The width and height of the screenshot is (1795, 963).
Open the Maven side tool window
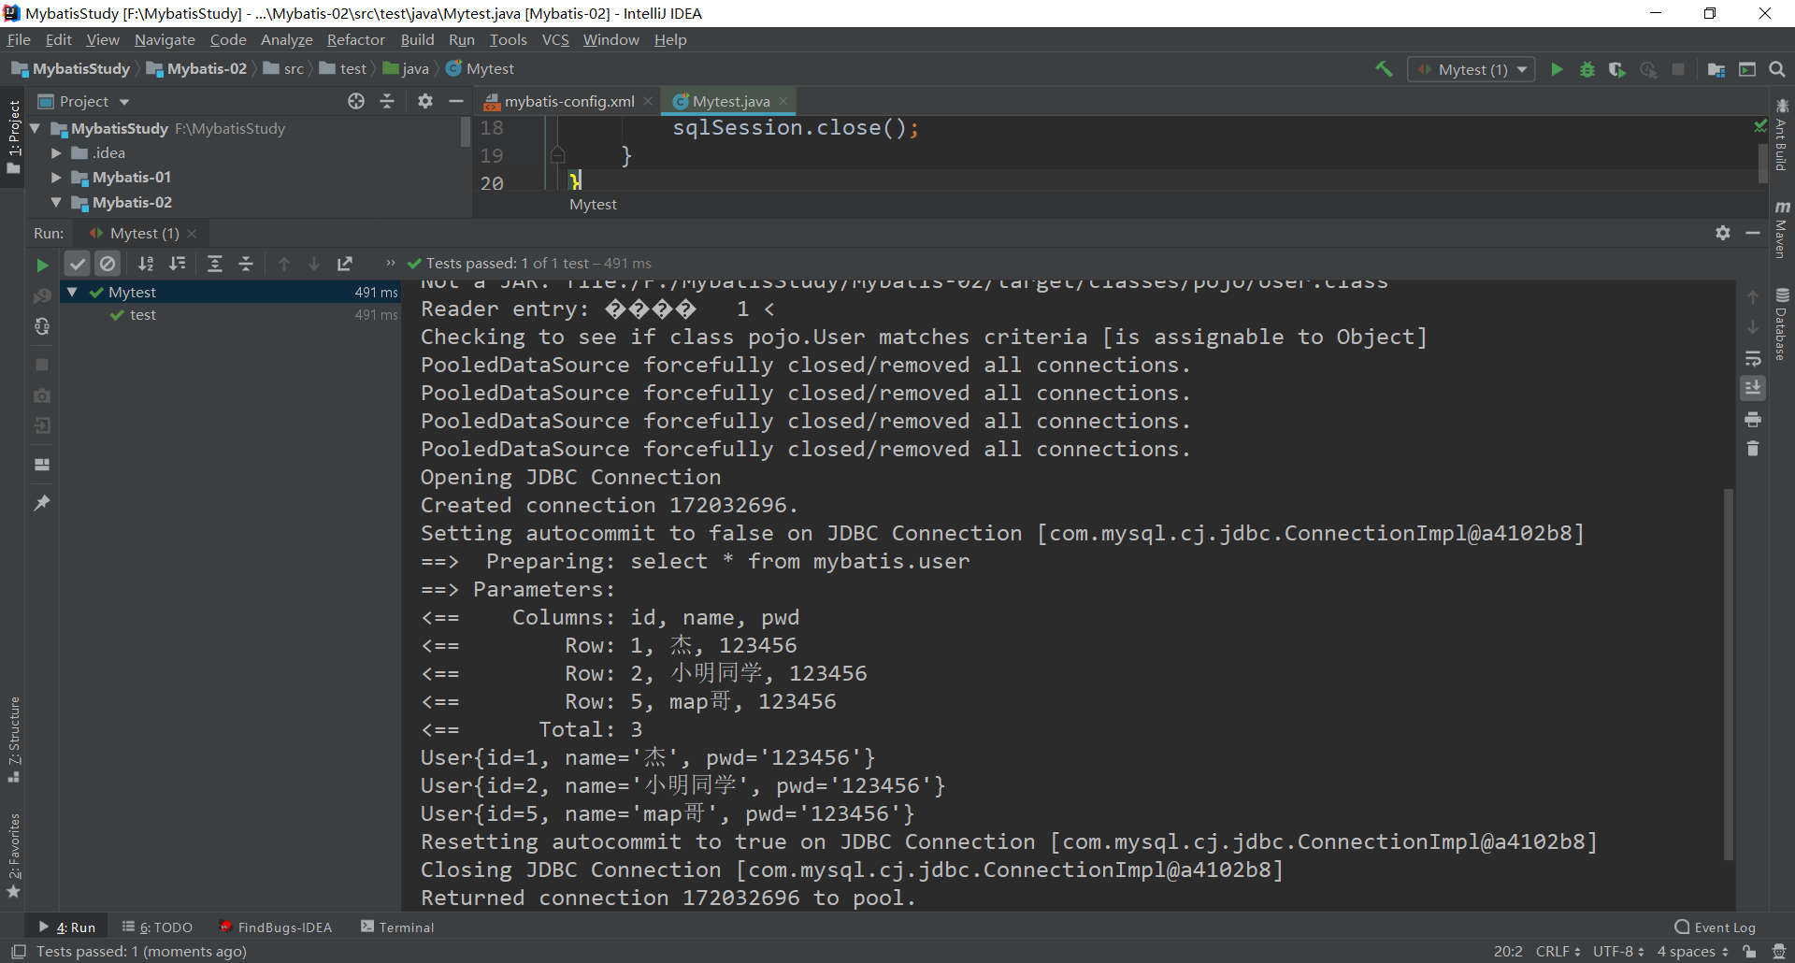[1782, 229]
